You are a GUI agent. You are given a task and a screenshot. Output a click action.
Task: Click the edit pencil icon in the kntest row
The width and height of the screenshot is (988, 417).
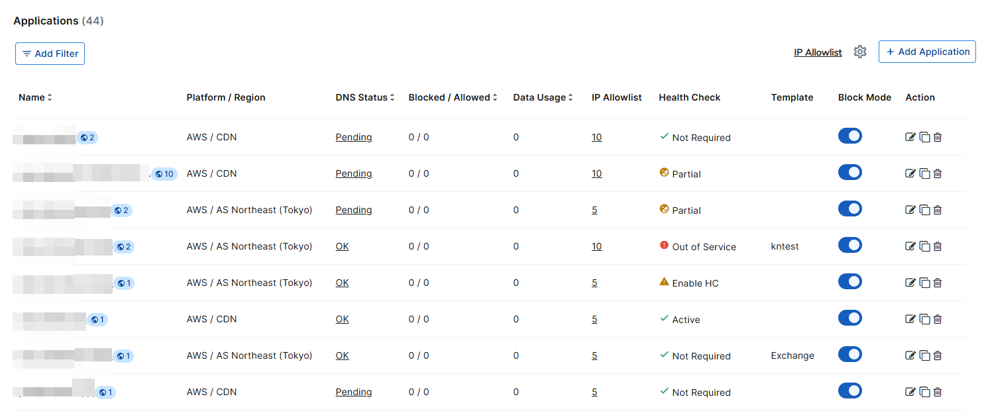911,246
